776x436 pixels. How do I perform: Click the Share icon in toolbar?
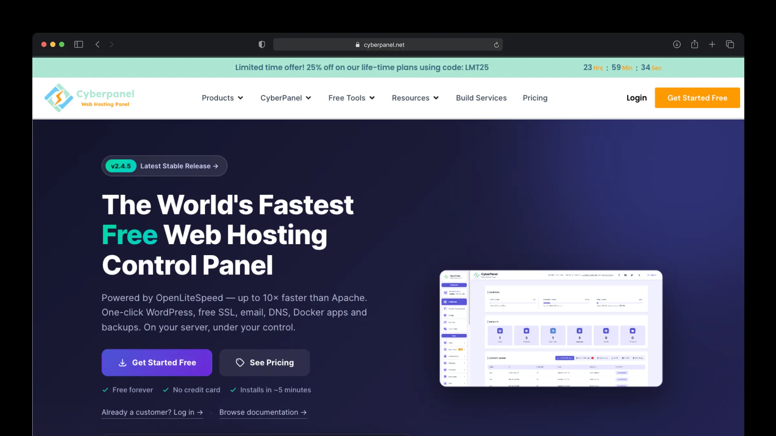pos(695,44)
